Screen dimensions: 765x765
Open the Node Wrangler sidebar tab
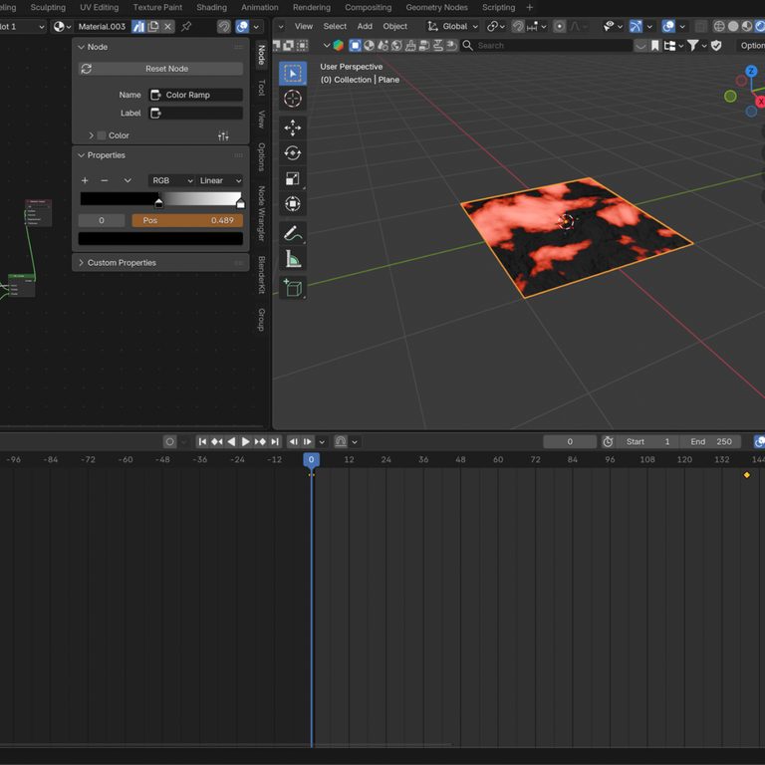(262, 213)
